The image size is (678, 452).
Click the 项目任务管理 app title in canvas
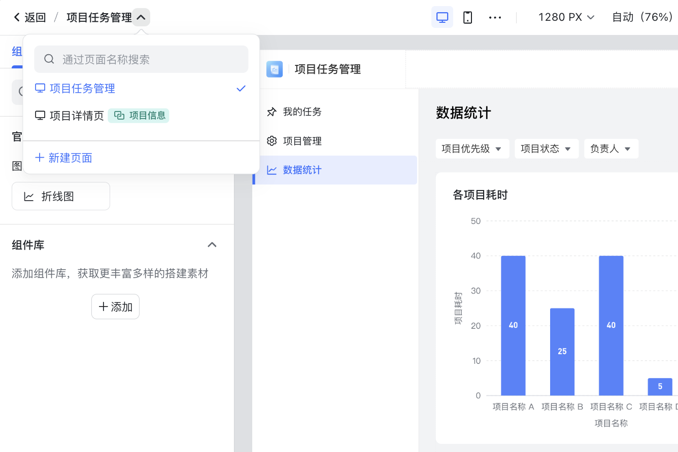point(328,69)
